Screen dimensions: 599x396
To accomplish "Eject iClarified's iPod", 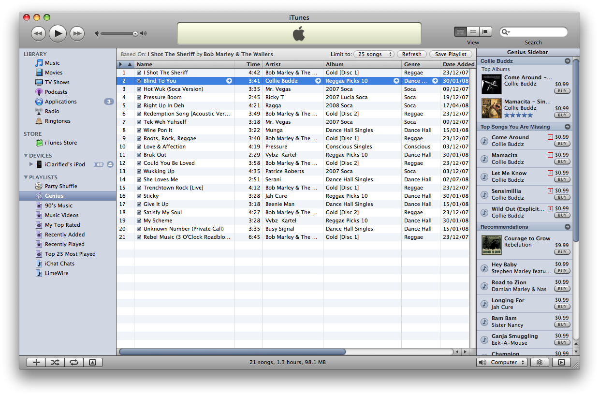I will [x=110, y=164].
